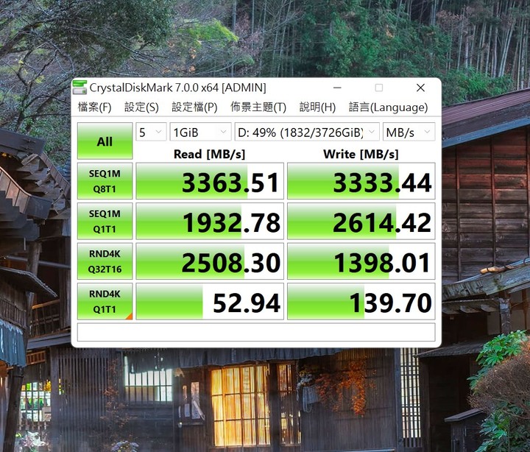Open the 設定檔(P) menu
The height and width of the screenshot is (452, 530).
pyautogui.click(x=194, y=107)
